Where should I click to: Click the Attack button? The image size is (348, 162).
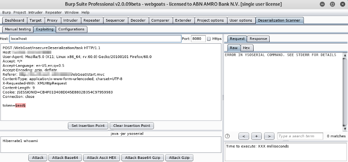click(x=38, y=158)
